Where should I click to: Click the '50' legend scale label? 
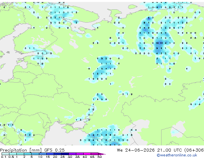pyautogui.click(x=99, y=157)
